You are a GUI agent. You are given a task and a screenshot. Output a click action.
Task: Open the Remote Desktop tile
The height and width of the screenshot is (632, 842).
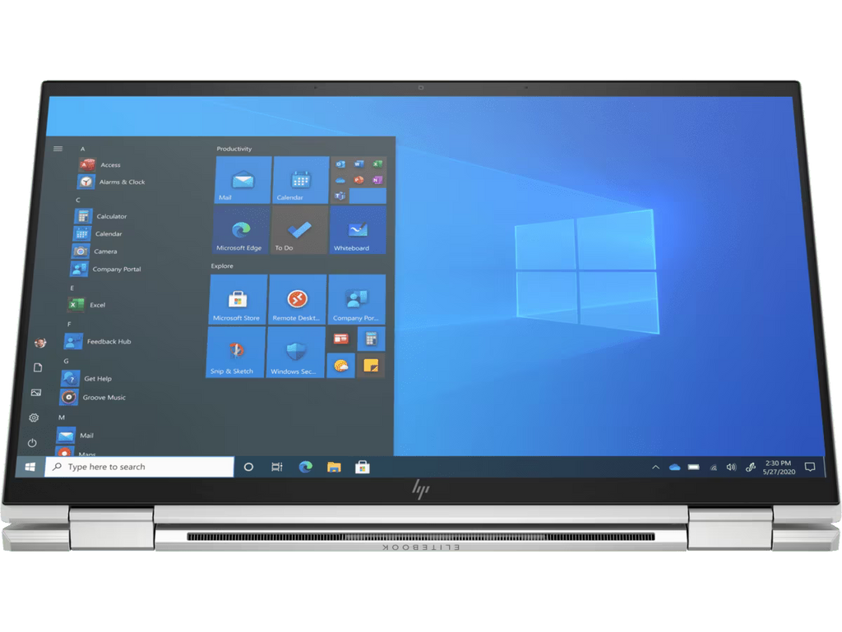(298, 299)
